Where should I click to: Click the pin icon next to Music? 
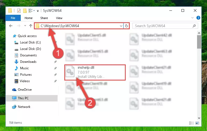click(55, 68)
